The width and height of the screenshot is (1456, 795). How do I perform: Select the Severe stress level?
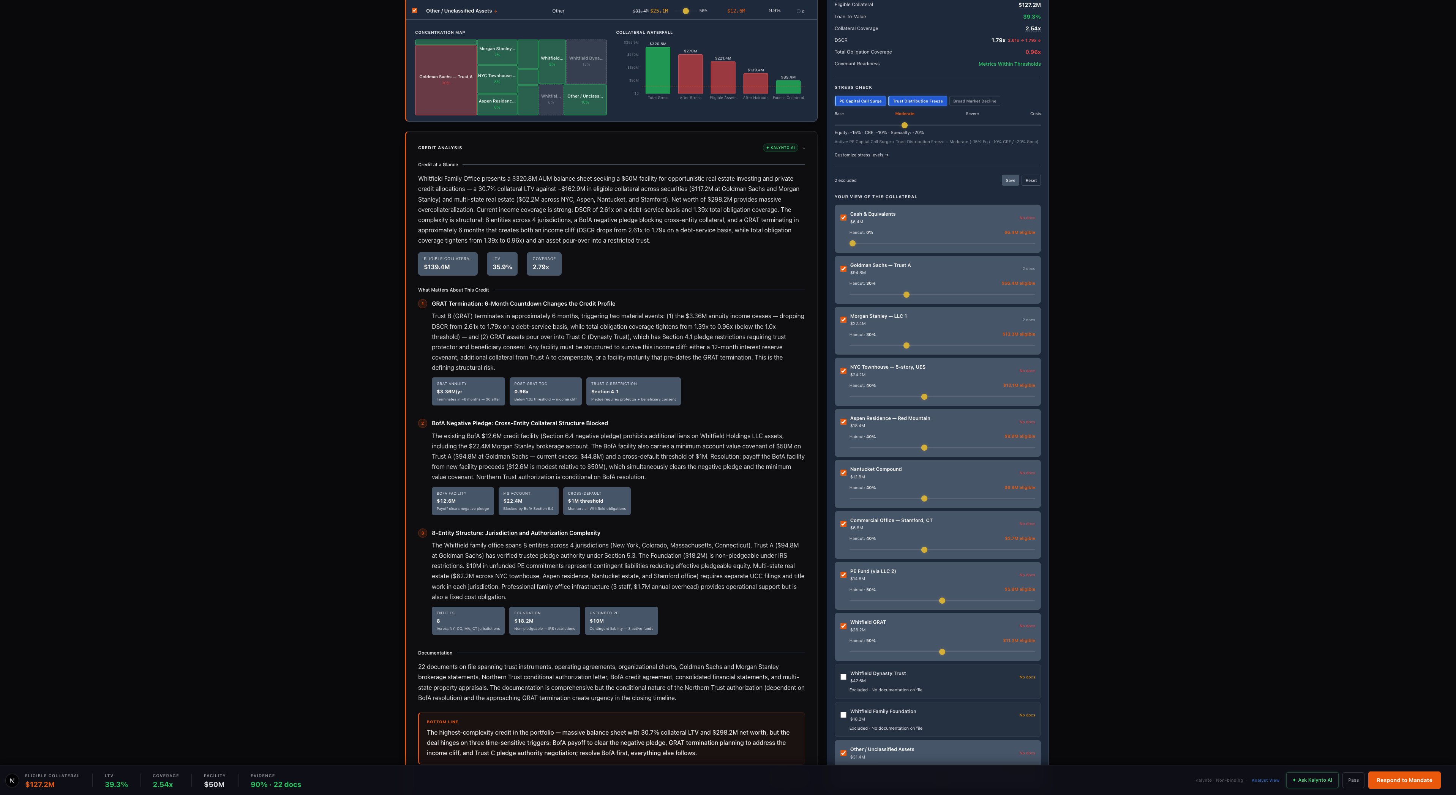[972, 114]
